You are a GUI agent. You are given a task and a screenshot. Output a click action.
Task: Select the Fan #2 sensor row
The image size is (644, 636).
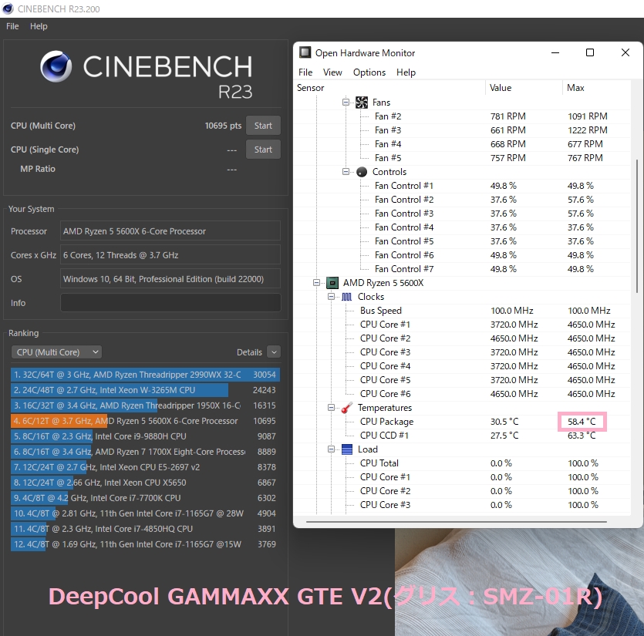click(463, 116)
